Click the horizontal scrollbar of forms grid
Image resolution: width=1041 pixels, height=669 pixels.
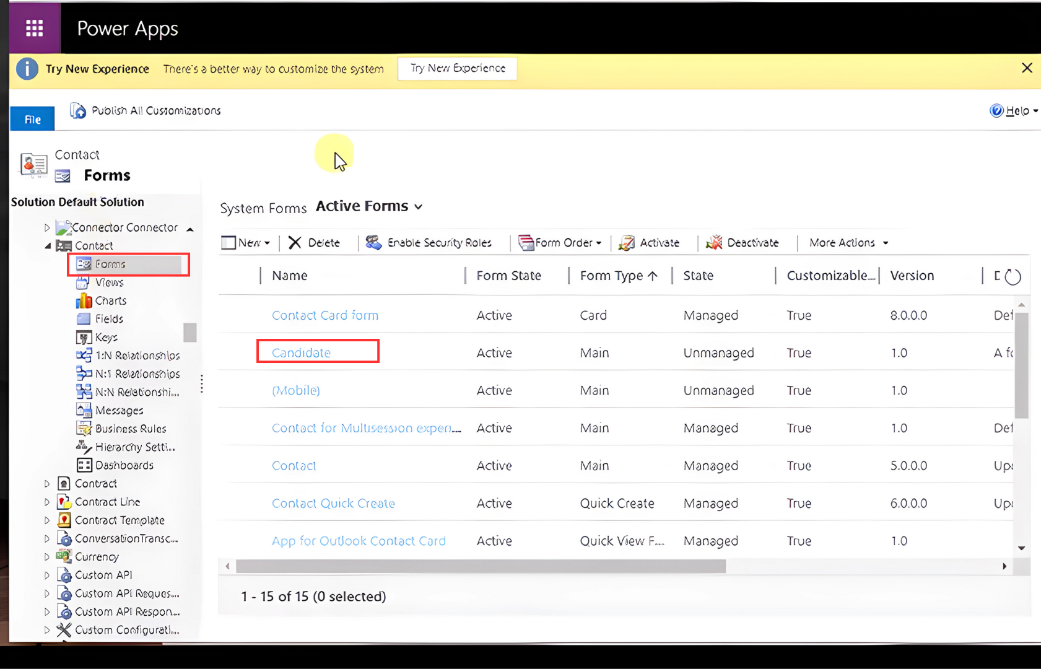pyautogui.click(x=481, y=566)
